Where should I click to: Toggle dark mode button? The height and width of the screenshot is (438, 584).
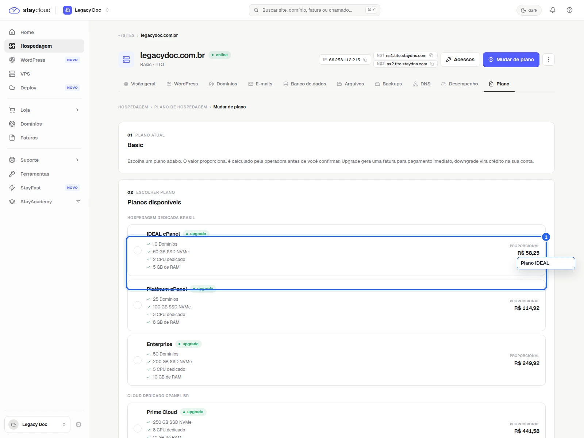pyautogui.click(x=529, y=10)
